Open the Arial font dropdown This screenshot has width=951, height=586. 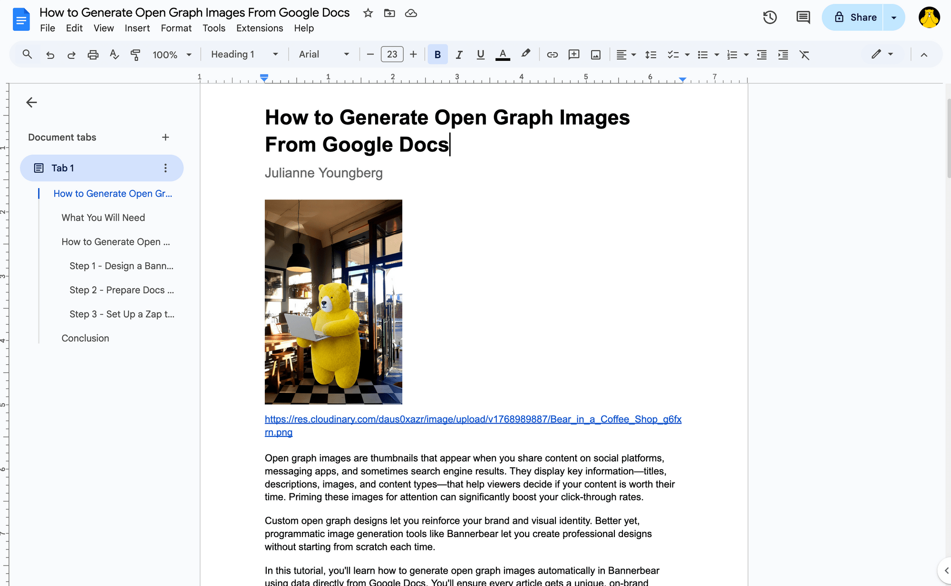click(x=324, y=55)
